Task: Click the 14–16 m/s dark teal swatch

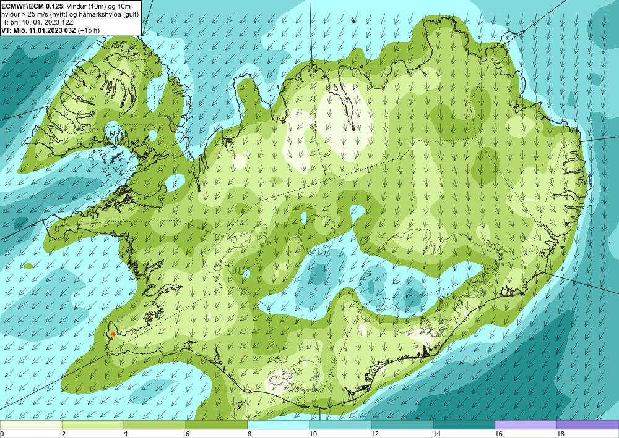Action: [x=464, y=424]
